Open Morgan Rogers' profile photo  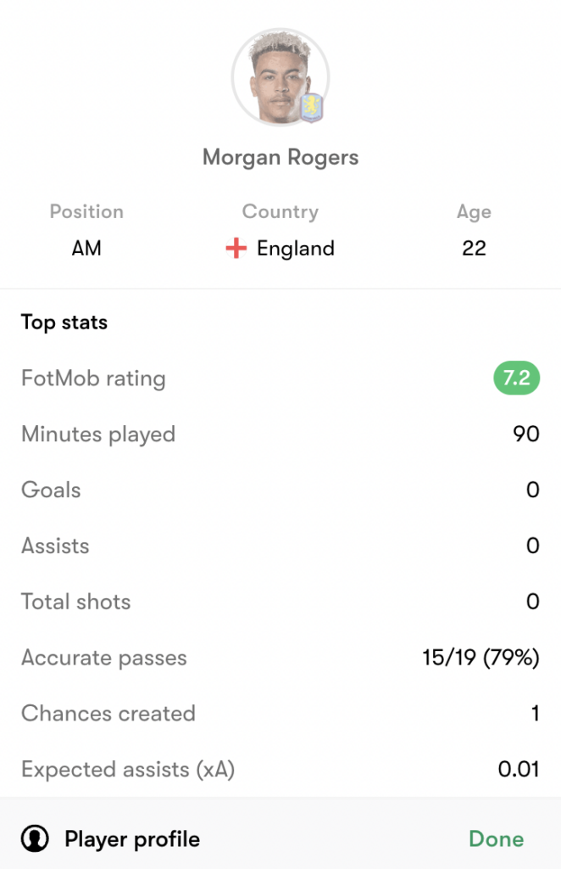(x=280, y=77)
